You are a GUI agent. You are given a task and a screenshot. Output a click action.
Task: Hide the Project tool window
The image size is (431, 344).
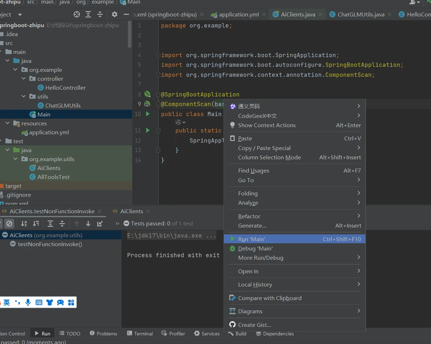tap(126, 14)
